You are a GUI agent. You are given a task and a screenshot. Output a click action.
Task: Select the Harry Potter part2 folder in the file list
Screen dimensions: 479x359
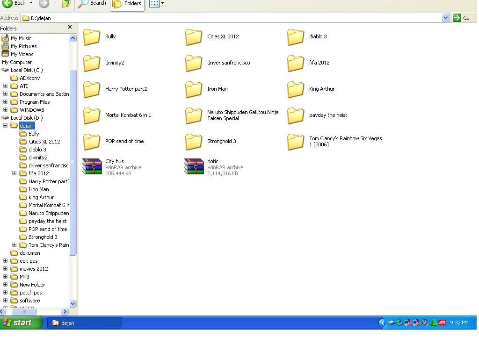[115, 89]
